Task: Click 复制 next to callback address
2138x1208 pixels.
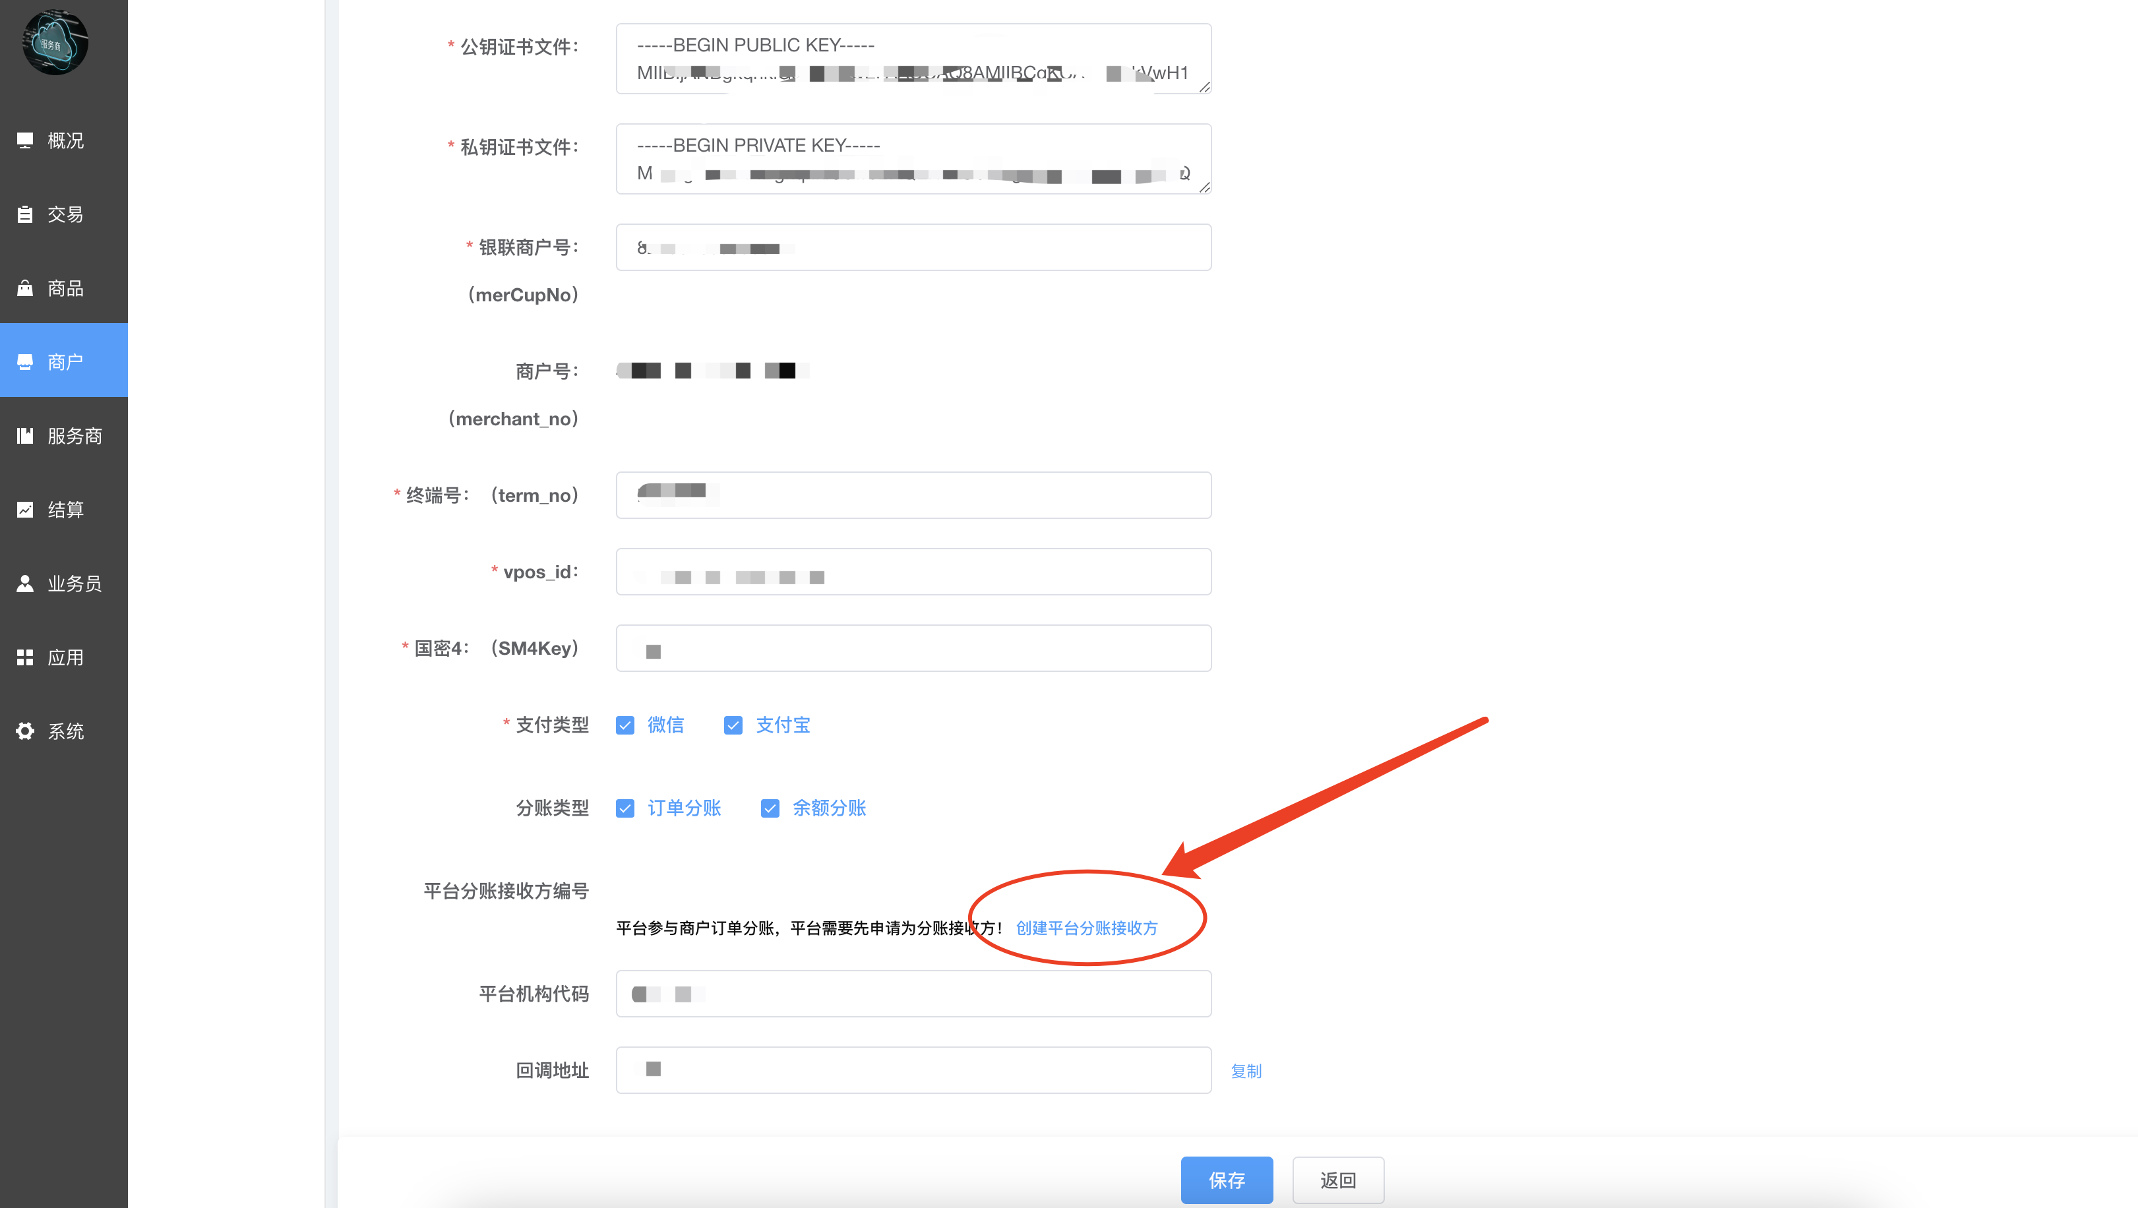Action: (1246, 1071)
